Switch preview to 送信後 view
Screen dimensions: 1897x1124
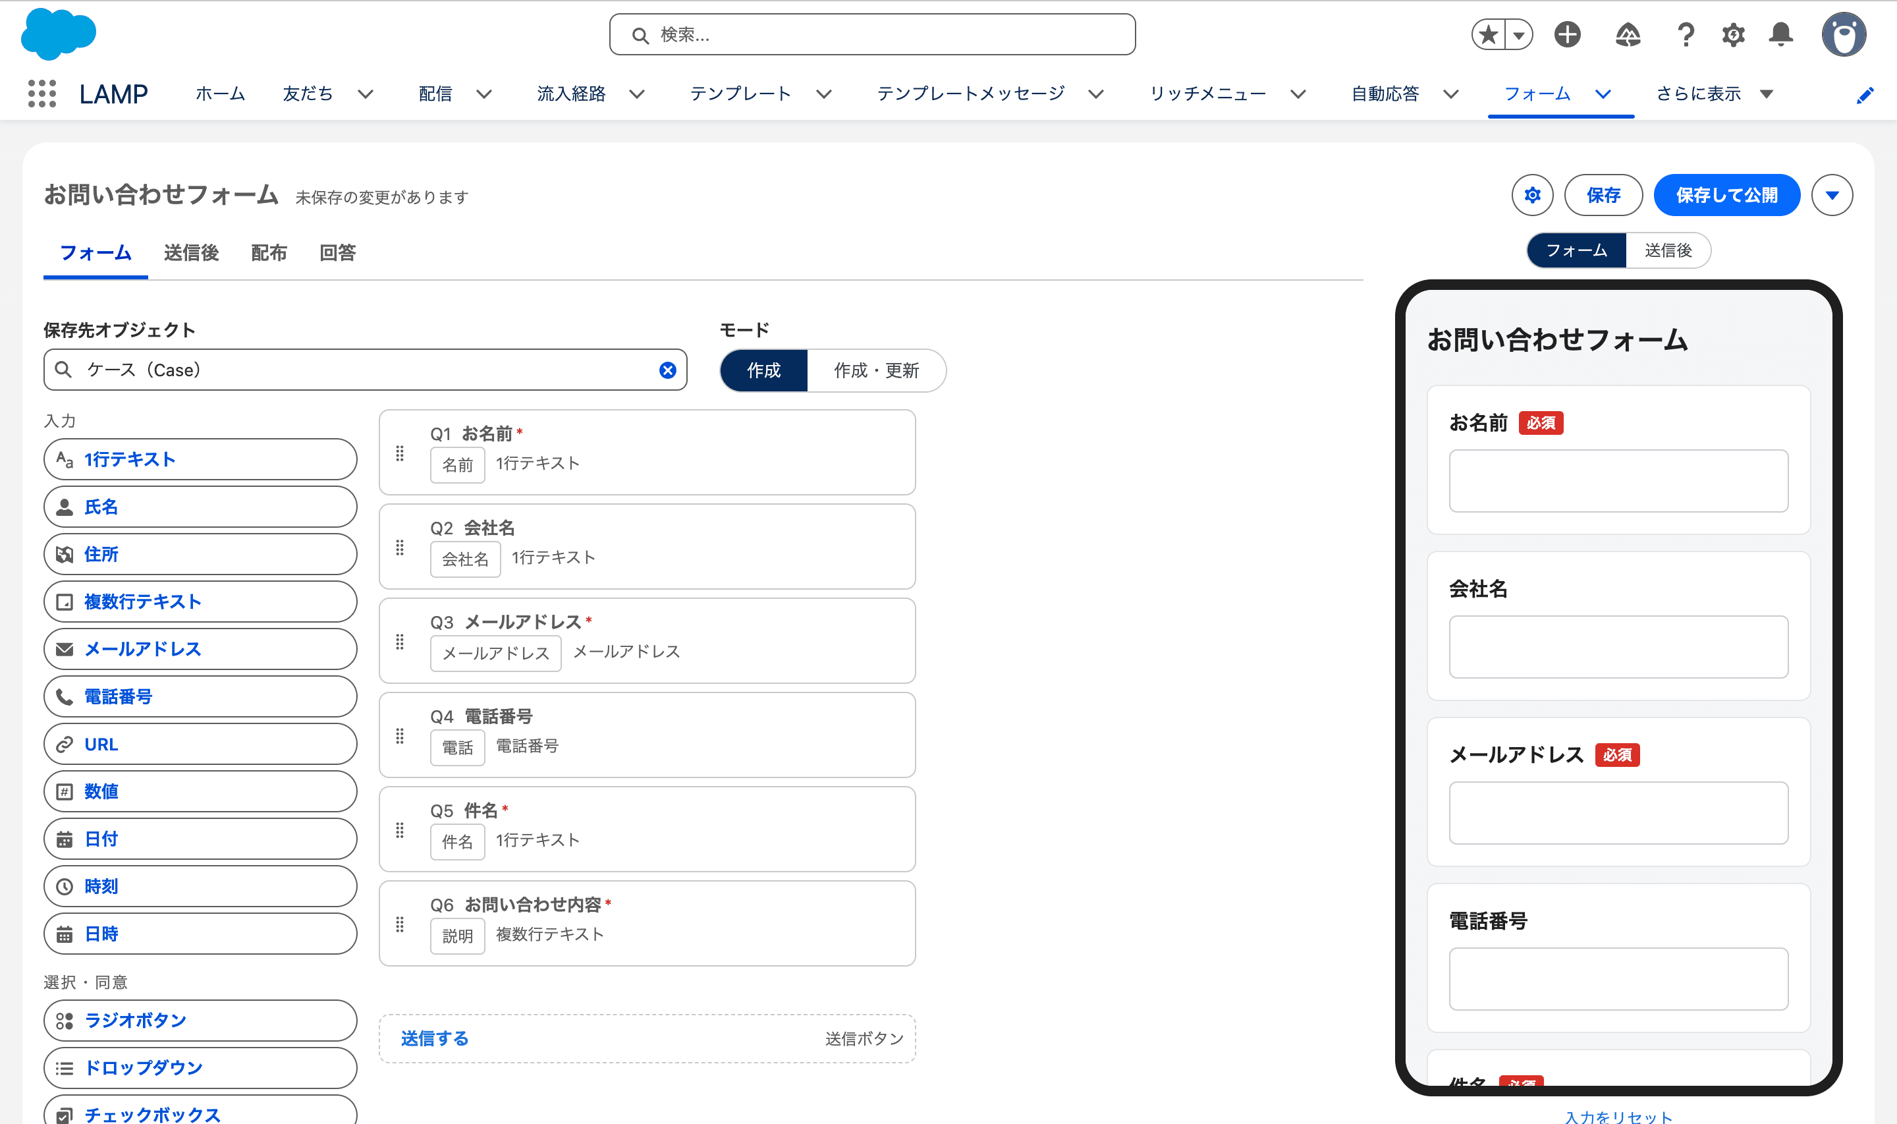(1668, 251)
